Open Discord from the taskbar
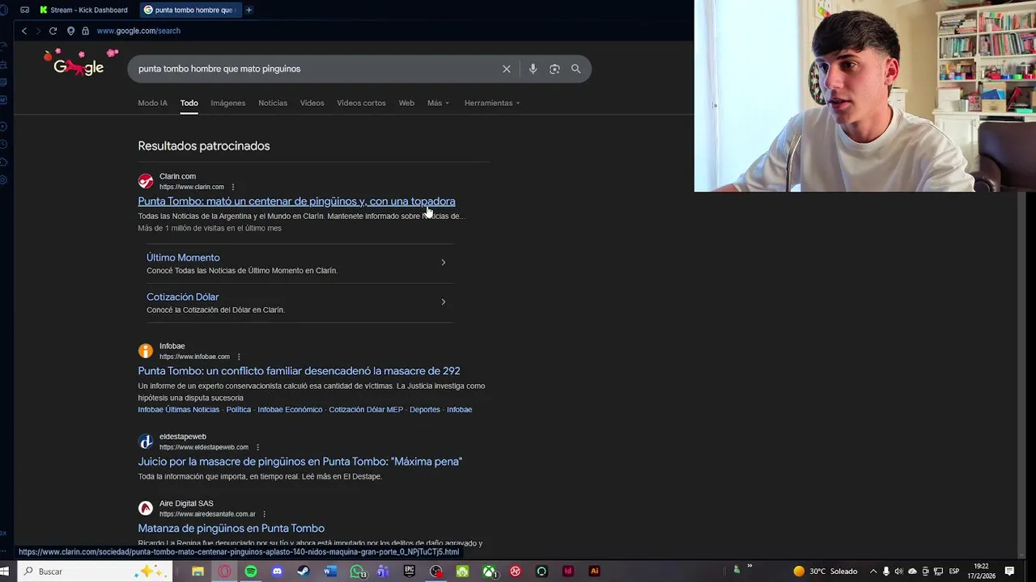Viewport: 1036px width, 582px height. point(277,571)
